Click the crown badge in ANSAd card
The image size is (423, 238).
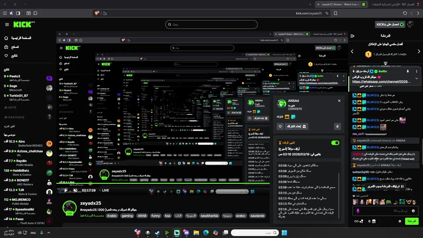coord(287,117)
